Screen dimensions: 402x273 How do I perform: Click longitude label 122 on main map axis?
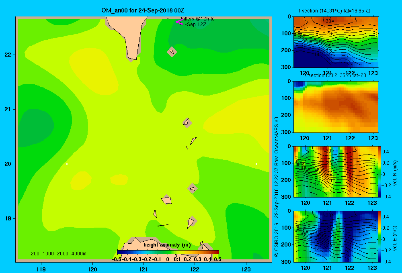click(195, 269)
